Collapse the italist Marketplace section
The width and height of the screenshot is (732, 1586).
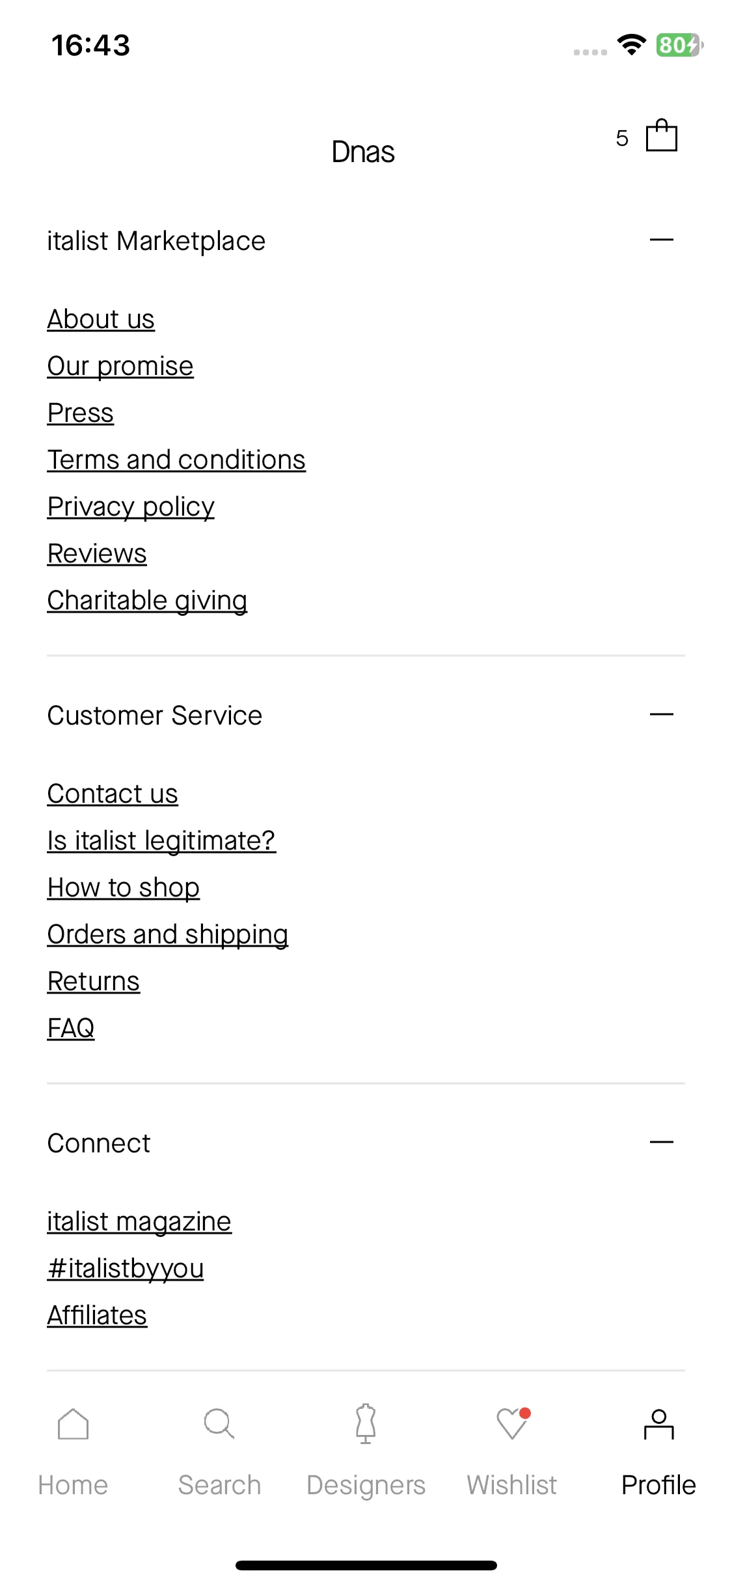(661, 240)
